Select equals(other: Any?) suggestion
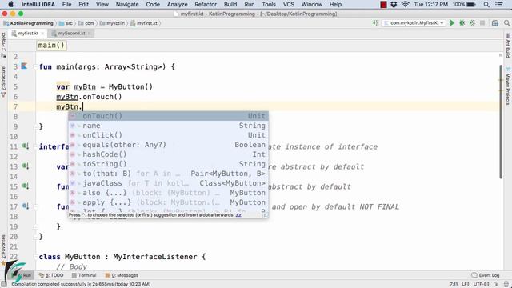The image size is (512, 288). (168, 145)
